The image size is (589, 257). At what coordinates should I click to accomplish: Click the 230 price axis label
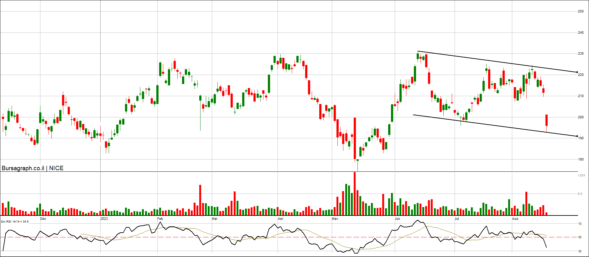click(x=581, y=54)
